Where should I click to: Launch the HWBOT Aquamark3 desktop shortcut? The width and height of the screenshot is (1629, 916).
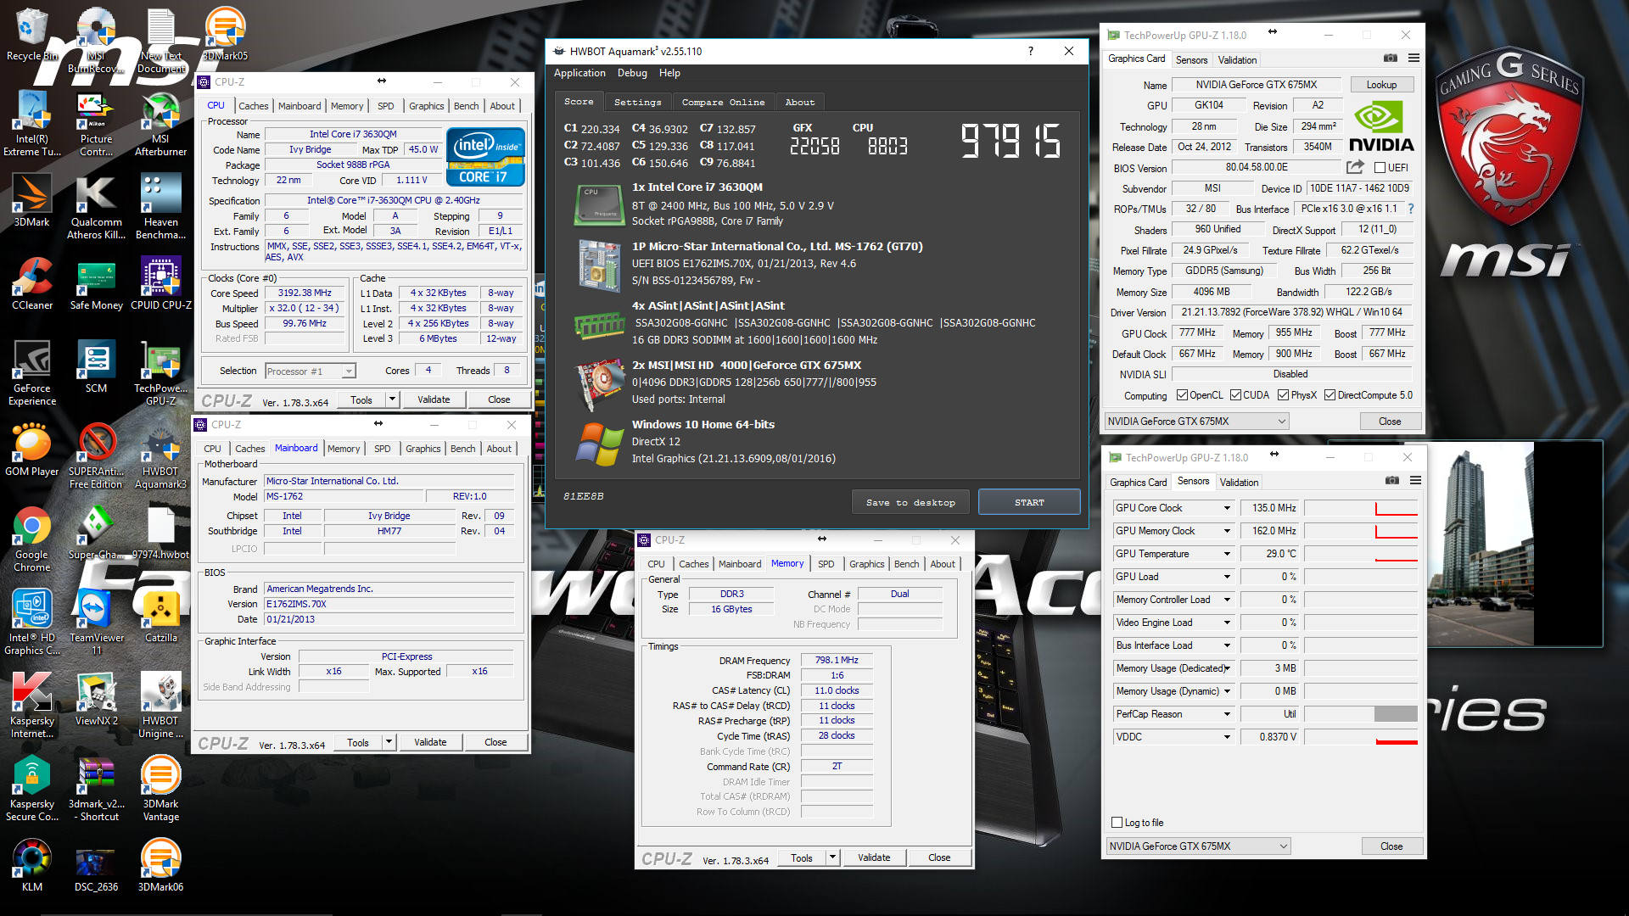[160, 456]
